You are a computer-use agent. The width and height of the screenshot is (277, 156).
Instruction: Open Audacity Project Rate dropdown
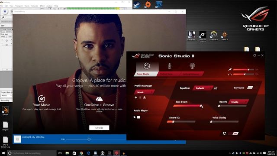pyautogui.click(x=6, y=95)
